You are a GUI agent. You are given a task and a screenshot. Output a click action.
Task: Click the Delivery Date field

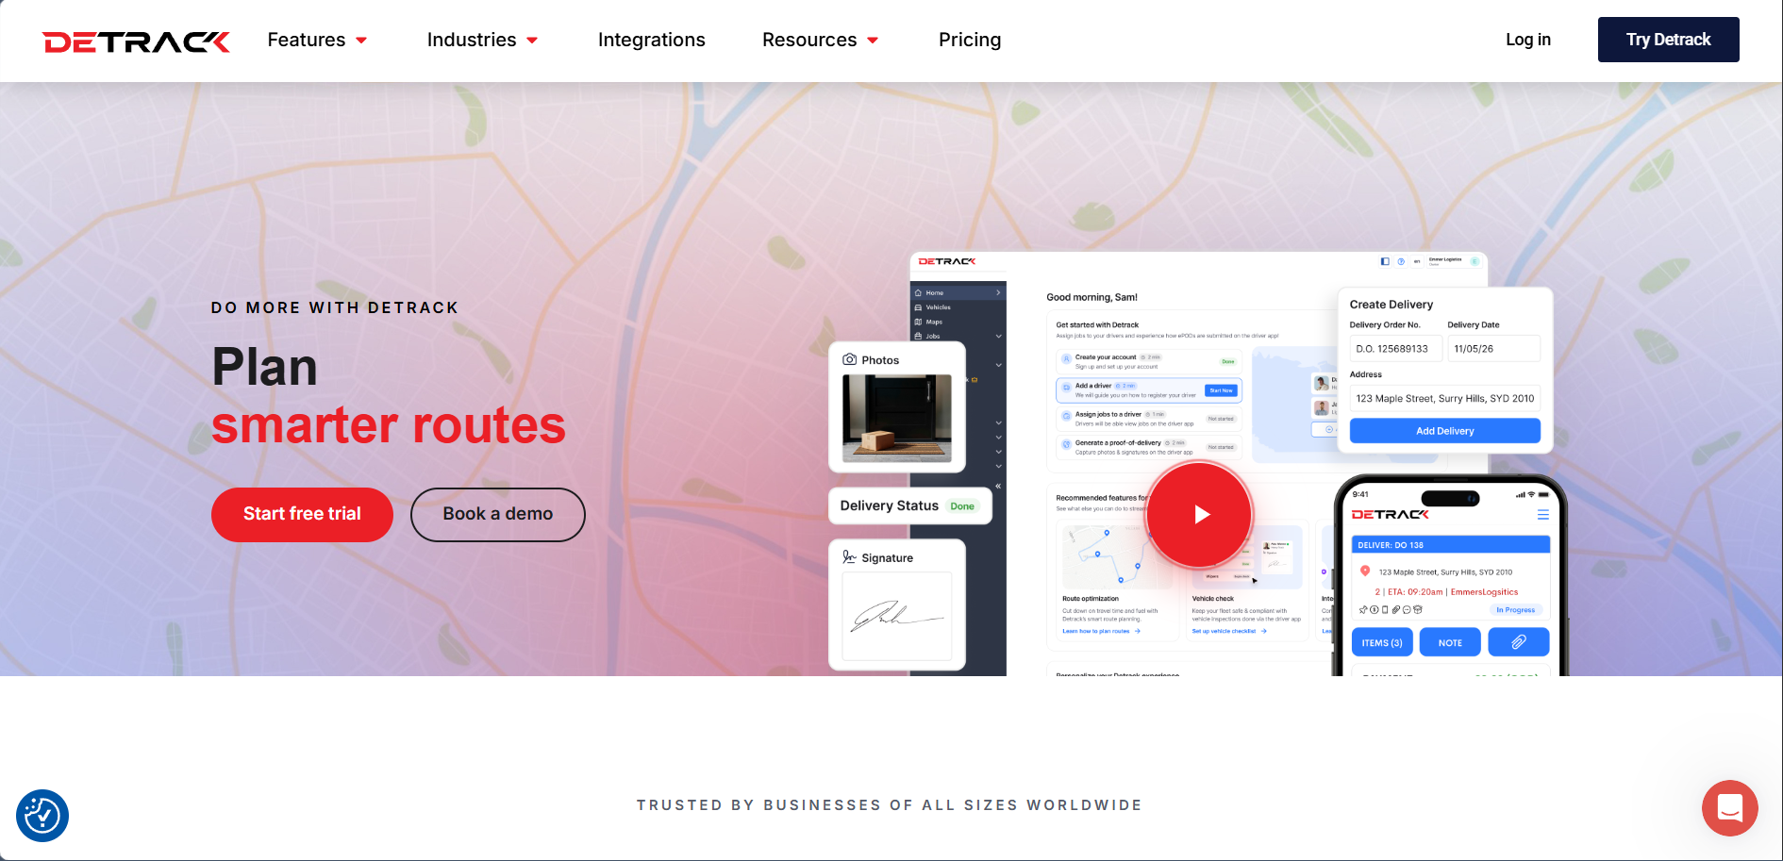click(x=1493, y=348)
